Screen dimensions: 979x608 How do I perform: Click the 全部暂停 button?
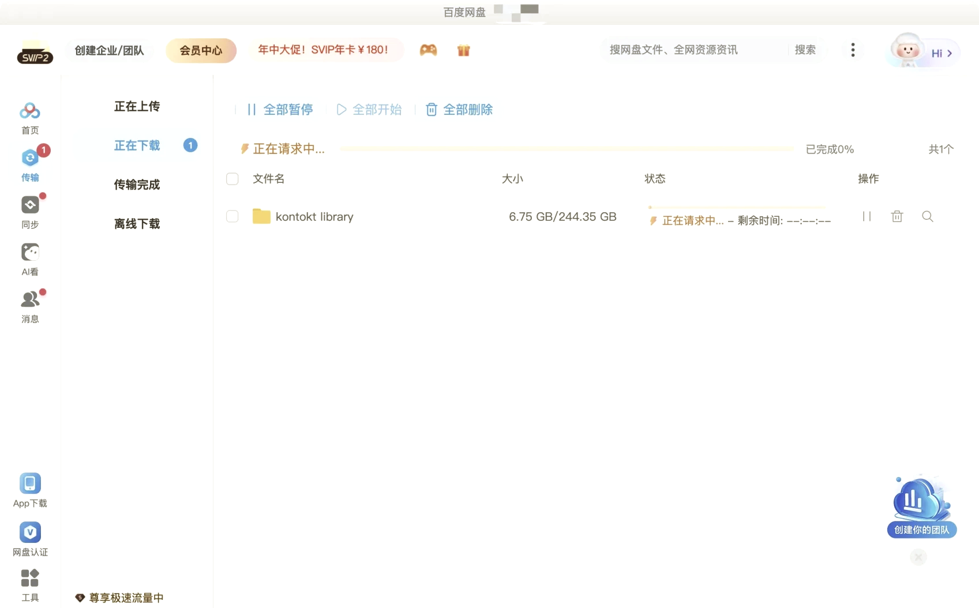tap(280, 110)
